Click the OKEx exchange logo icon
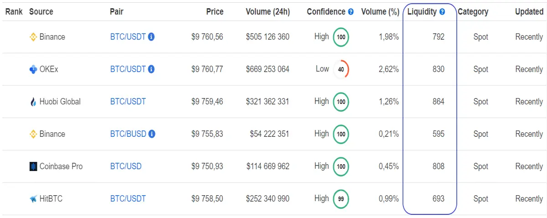 33,69
